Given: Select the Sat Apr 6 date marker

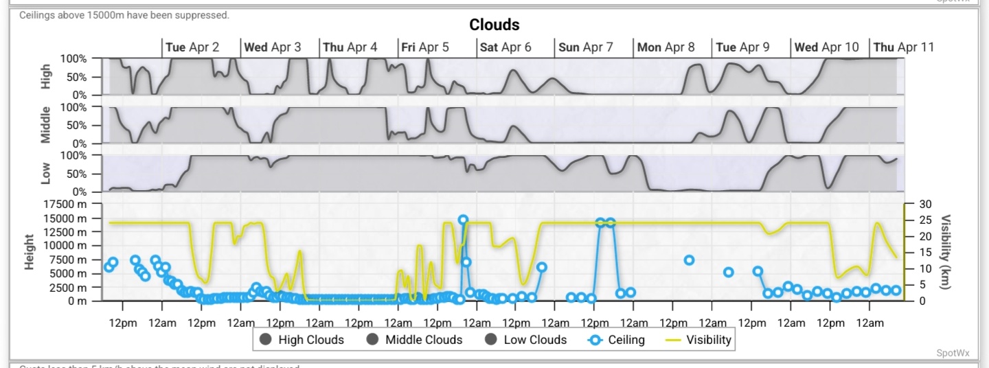Looking at the screenshot, I should click(505, 47).
